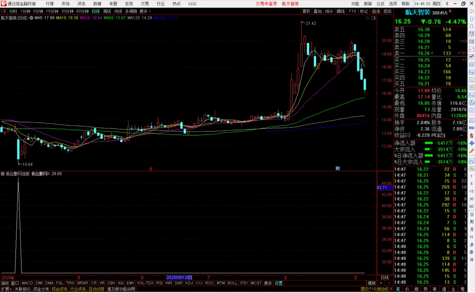Click the gear icon beside 航天智装(日线) label
The image size is (475, 293).
pos(31,18)
